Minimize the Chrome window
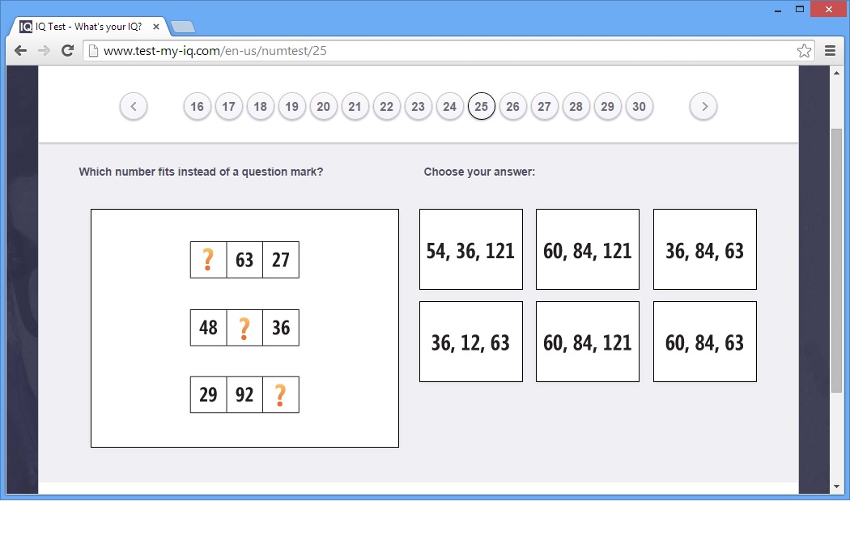 (778, 10)
